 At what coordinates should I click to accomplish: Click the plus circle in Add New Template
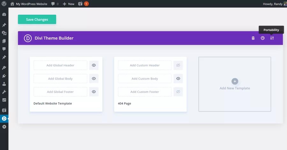[235, 81]
